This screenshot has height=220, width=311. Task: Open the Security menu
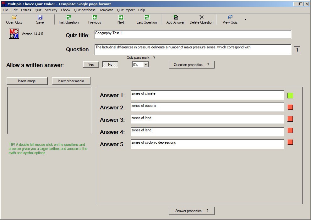click(51, 10)
